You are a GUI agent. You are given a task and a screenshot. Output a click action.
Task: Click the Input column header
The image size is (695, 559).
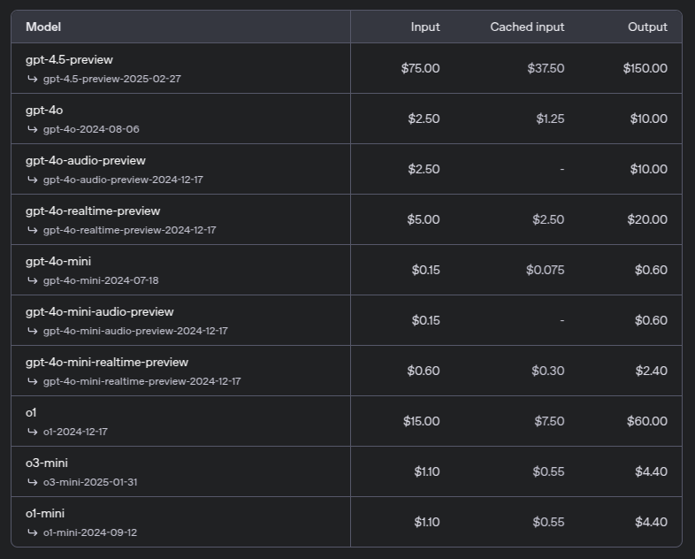pyautogui.click(x=425, y=27)
